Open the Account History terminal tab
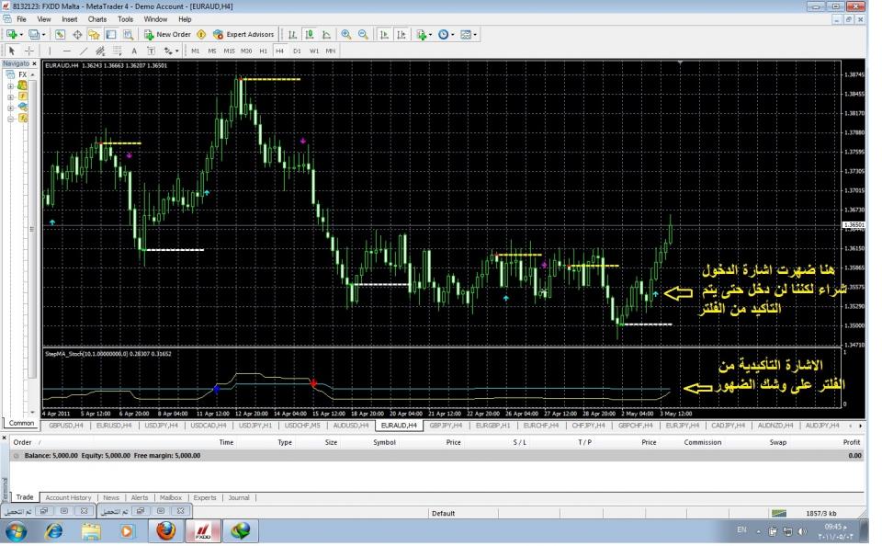The width and height of the screenshot is (882, 546). [68, 497]
